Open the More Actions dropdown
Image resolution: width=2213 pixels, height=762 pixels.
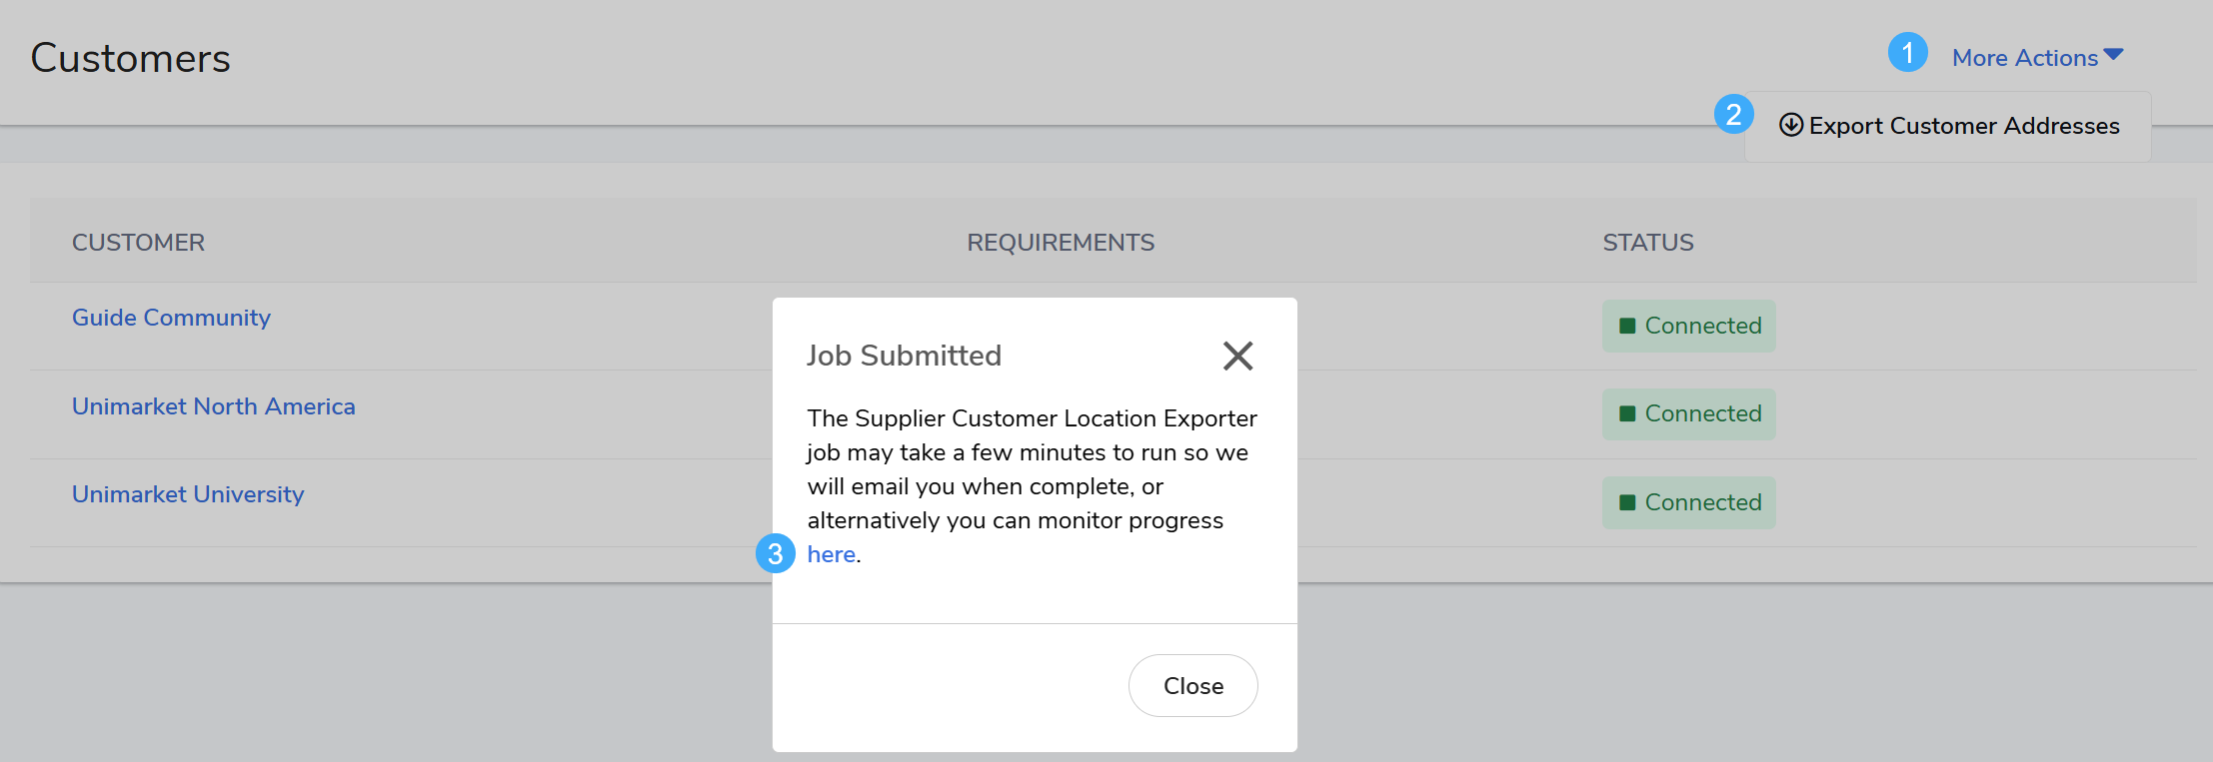(x=2036, y=58)
